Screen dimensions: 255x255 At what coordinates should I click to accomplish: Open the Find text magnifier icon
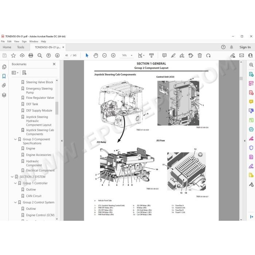pyautogui.click(x=40, y=56)
